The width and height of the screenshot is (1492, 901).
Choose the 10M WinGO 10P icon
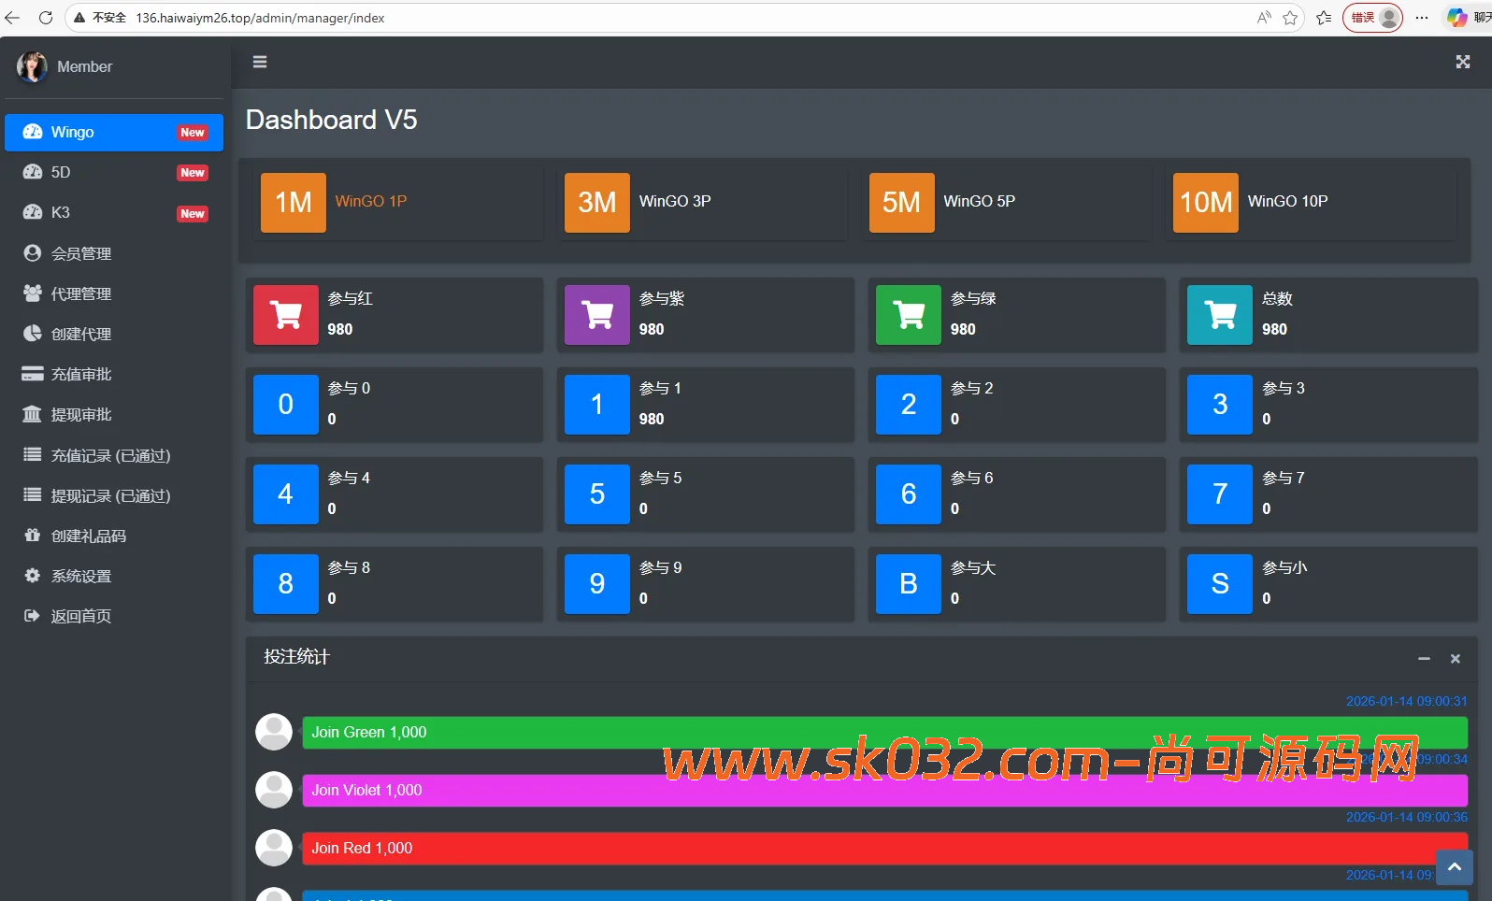point(1205,202)
